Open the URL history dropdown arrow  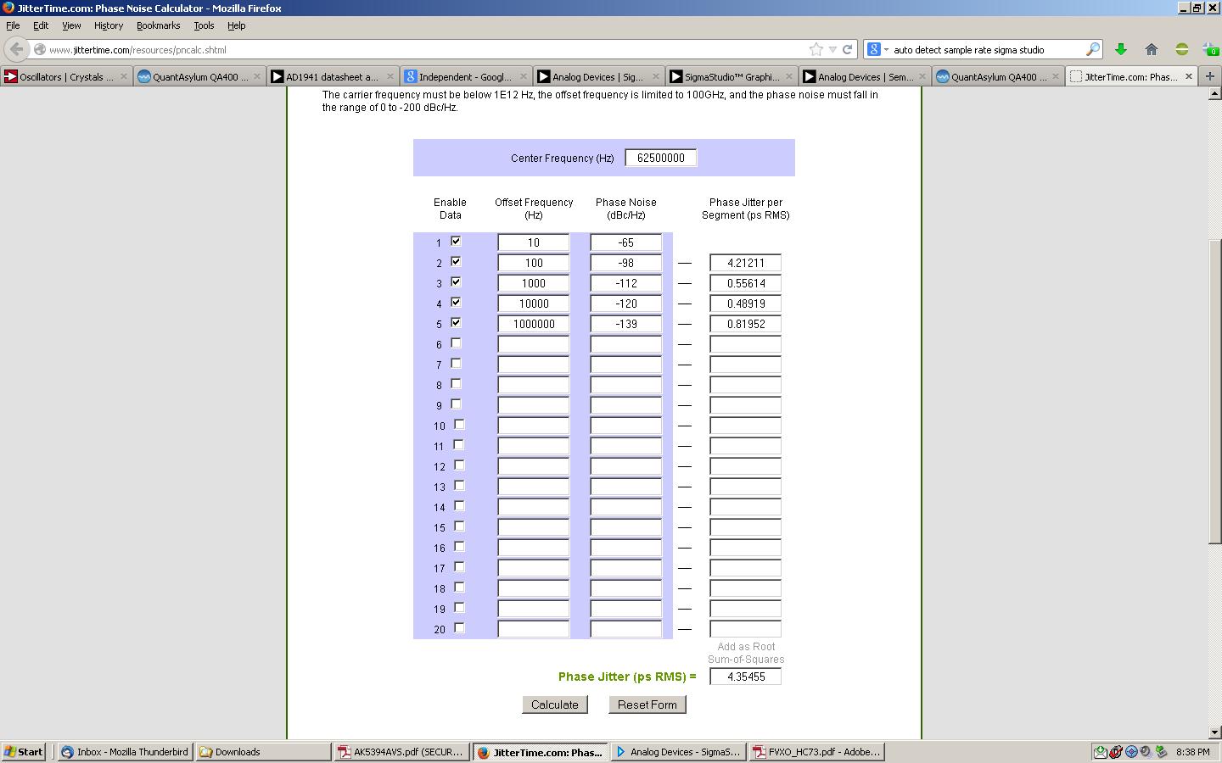pos(832,49)
